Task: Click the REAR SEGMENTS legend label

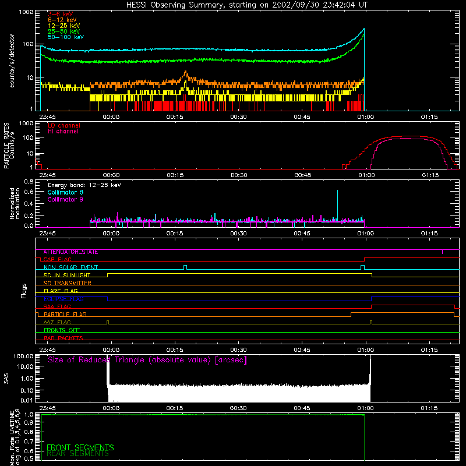Action: [x=78, y=454]
